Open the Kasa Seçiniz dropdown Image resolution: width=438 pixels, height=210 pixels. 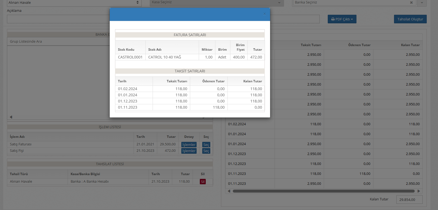pos(216,2)
